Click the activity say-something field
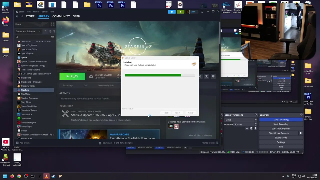The image size is (320, 180). [x=90, y=98]
